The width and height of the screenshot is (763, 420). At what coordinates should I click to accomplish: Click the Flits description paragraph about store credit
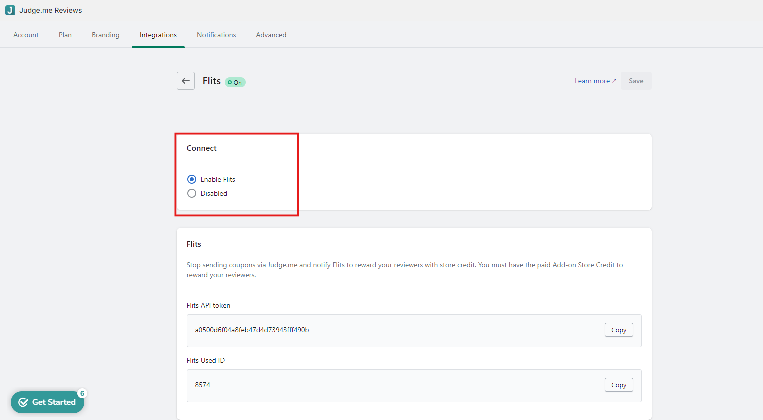click(405, 270)
